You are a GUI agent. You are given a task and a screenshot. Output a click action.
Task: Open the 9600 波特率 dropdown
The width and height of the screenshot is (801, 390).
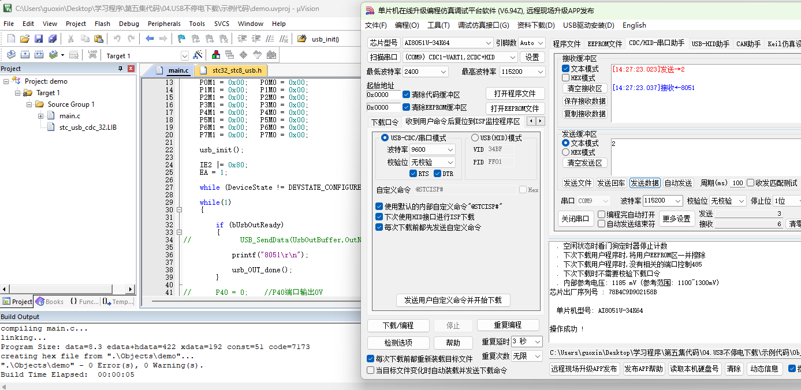(433, 149)
